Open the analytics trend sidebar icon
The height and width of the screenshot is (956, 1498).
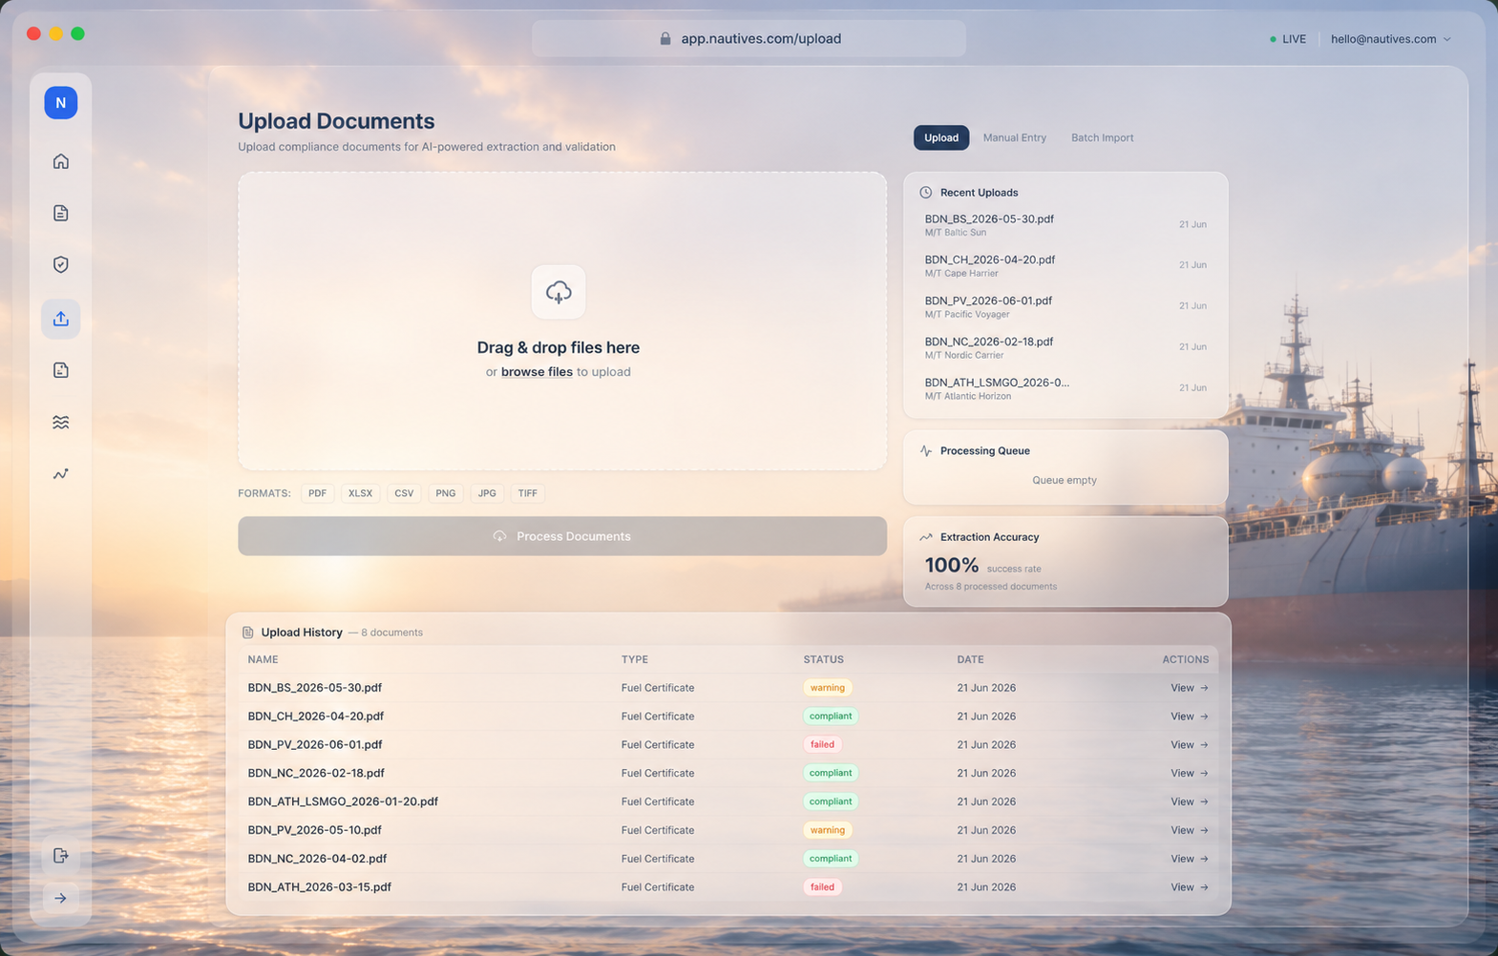point(60,473)
